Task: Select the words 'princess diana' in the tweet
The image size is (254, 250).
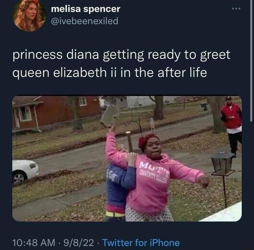Action: click(56, 55)
